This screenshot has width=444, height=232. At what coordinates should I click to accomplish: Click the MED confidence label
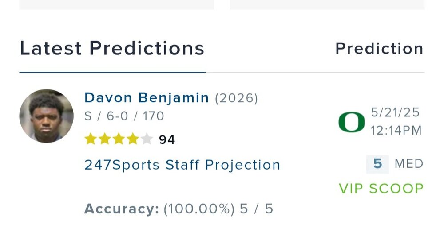(x=409, y=164)
